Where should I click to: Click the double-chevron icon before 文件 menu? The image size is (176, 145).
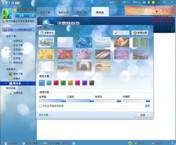tap(92, 2)
